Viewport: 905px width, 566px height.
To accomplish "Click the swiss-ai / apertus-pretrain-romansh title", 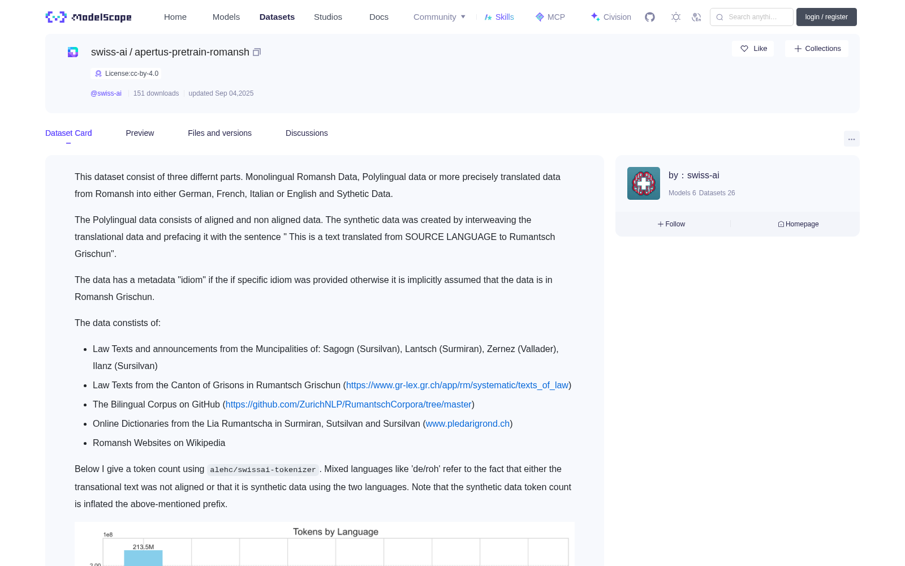I will pyautogui.click(x=170, y=52).
